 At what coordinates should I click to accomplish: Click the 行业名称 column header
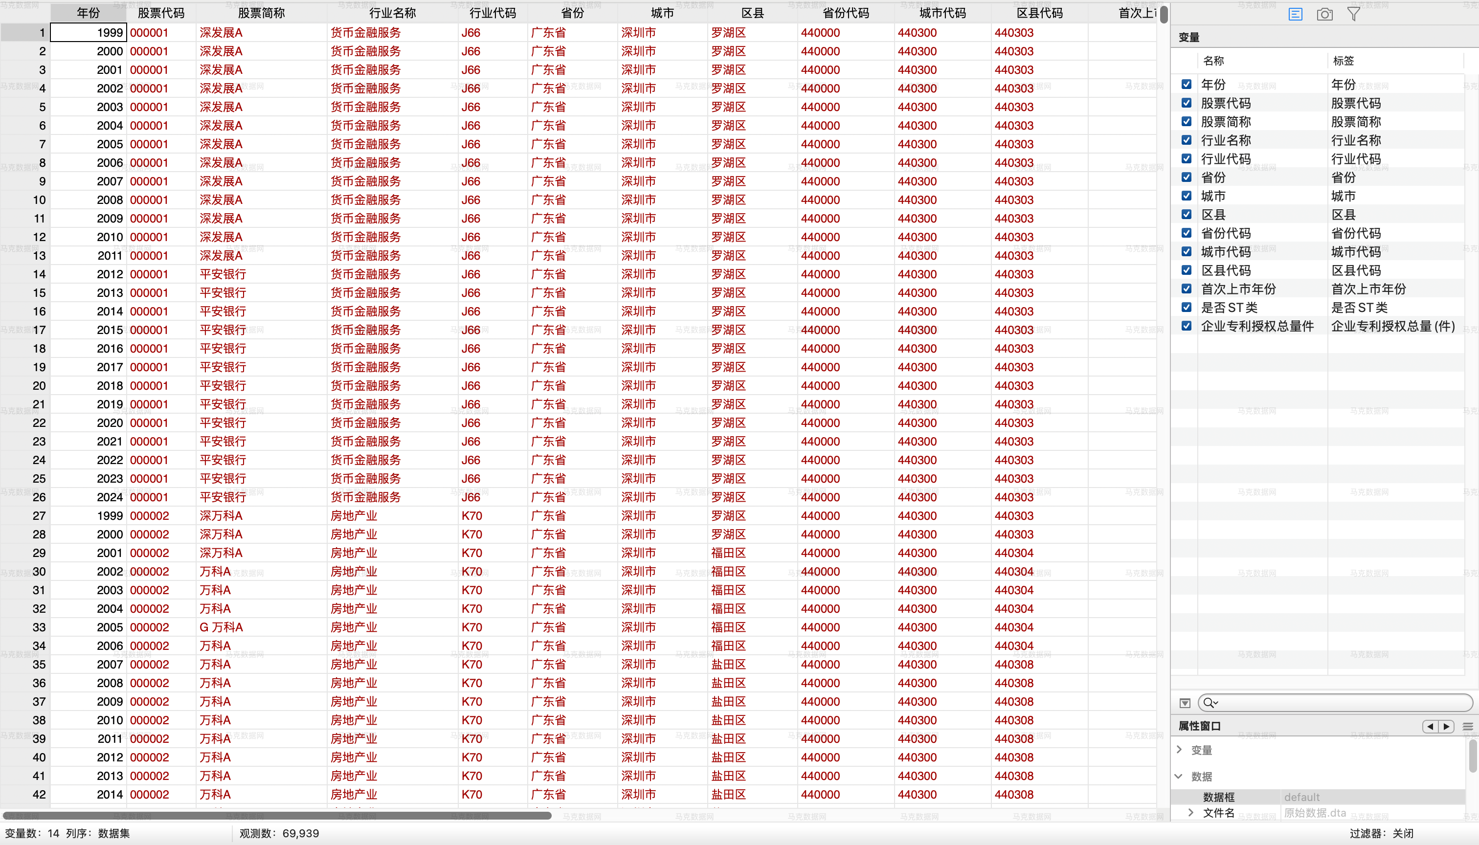[392, 13]
